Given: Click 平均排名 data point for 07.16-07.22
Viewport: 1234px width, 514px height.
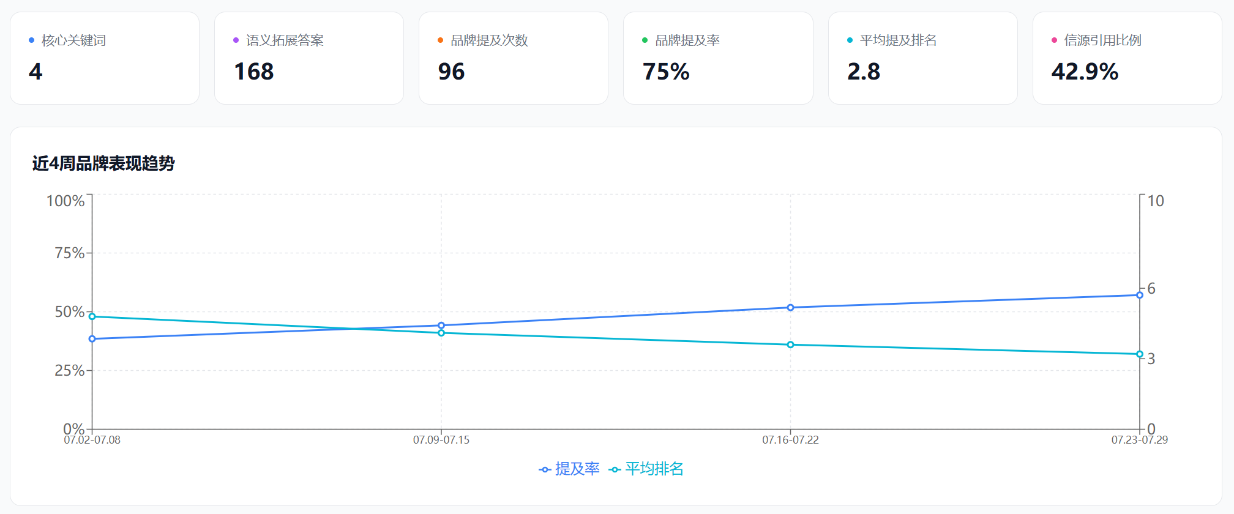Looking at the screenshot, I should [x=790, y=345].
